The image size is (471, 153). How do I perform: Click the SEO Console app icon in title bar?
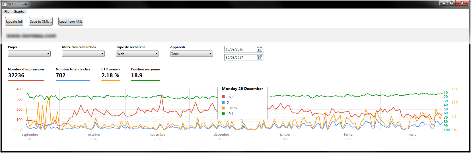(4, 4)
